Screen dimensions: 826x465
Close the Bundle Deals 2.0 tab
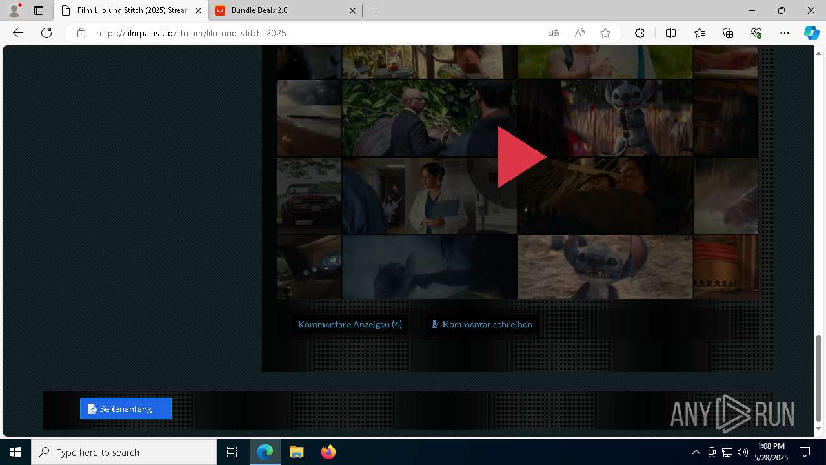(352, 10)
